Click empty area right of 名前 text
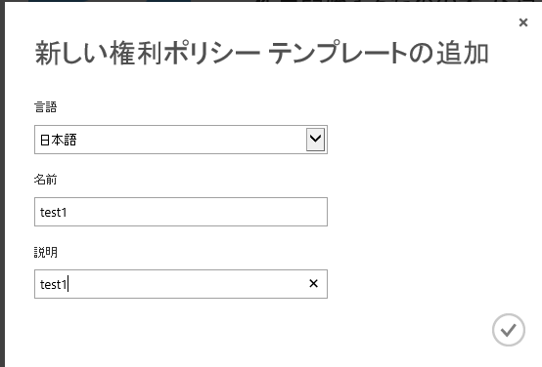Viewport: 542px width, 367px height. click(x=197, y=212)
